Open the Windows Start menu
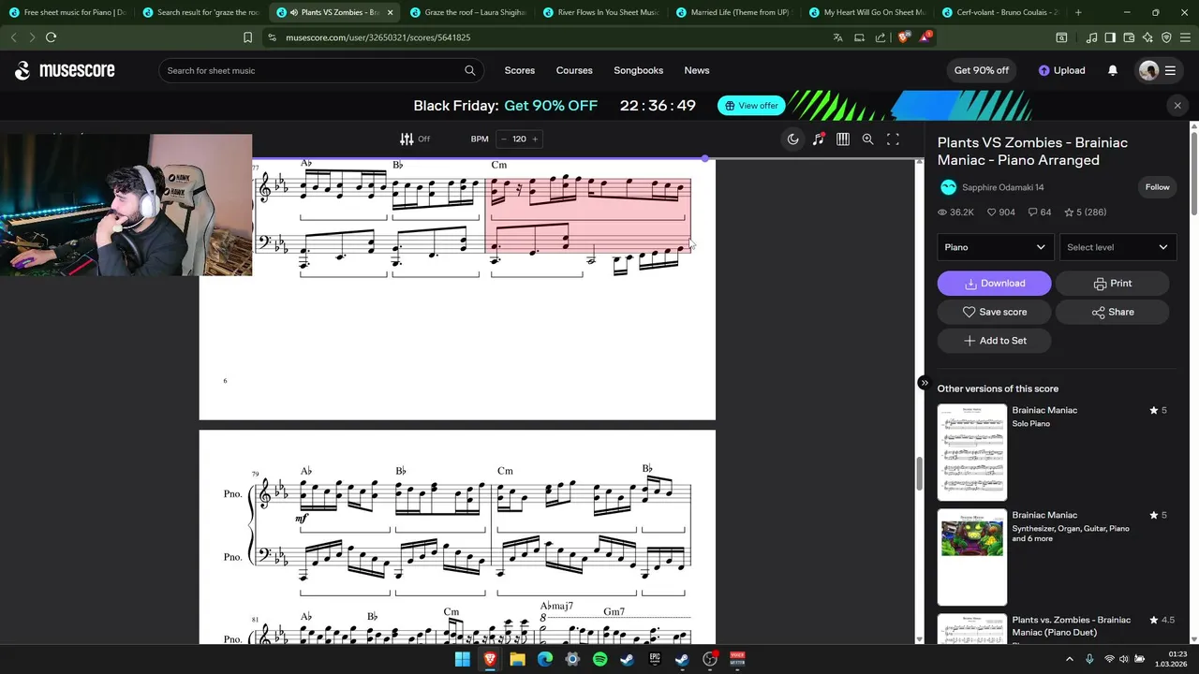Viewport: 1199px width, 674px height. coord(462,659)
